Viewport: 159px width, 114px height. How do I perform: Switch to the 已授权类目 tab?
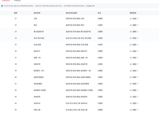[6, 1]
